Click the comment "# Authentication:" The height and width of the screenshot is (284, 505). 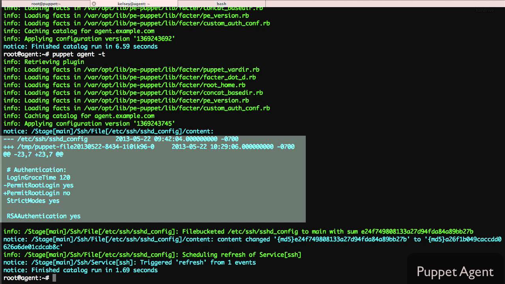pos(37,170)
